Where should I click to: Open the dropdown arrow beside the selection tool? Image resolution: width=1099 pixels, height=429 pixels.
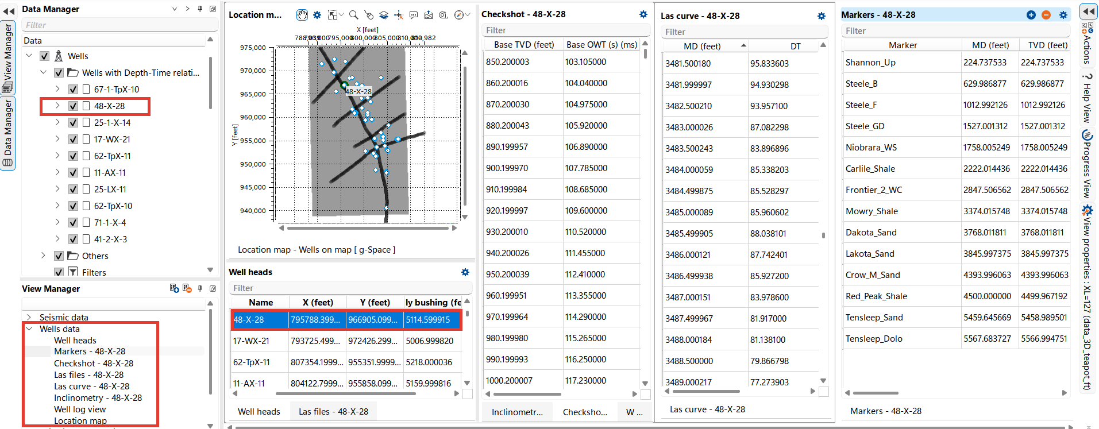(x=341, y=15)
